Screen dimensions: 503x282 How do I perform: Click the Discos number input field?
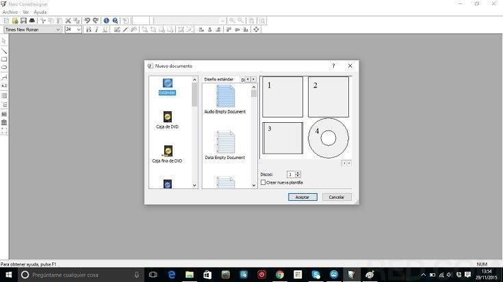tap(291, 175)
